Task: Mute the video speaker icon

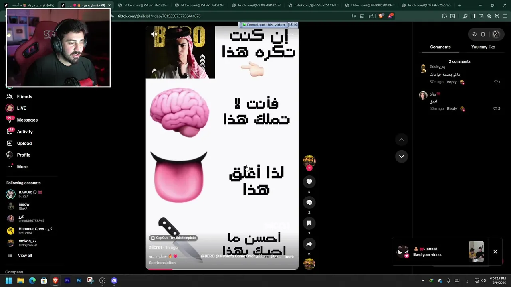Action: (154, 35)
